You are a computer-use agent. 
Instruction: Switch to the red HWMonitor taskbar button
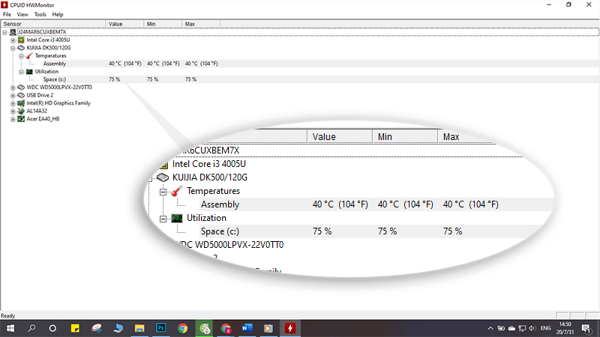coord(290,328)
